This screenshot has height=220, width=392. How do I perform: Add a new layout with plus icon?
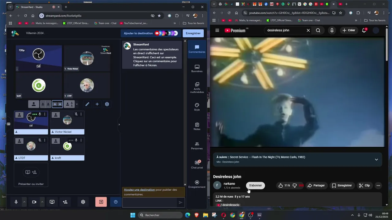pyautogui.click(x=97, y=104)
